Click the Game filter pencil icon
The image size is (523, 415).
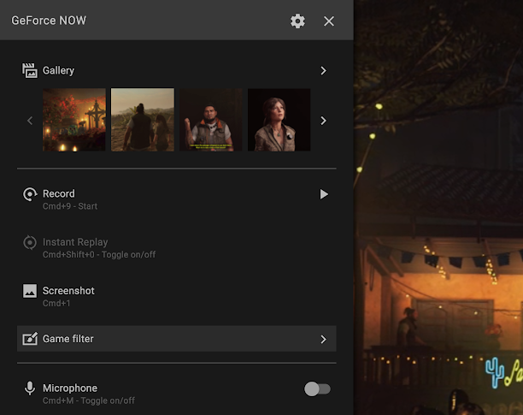(30, 339)
